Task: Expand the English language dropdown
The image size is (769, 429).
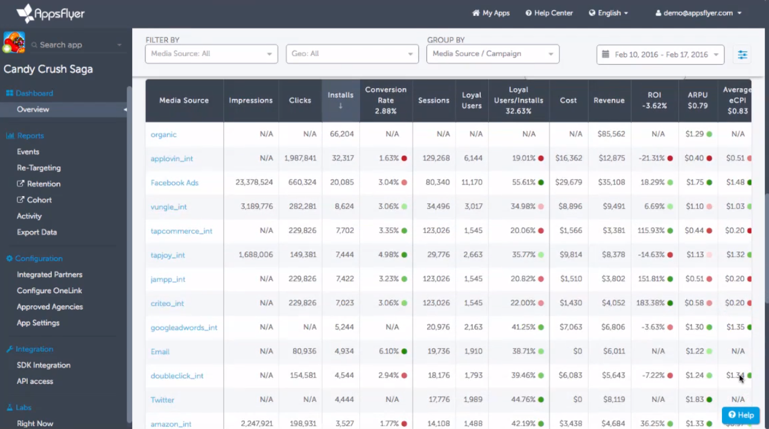Action: 609,13
